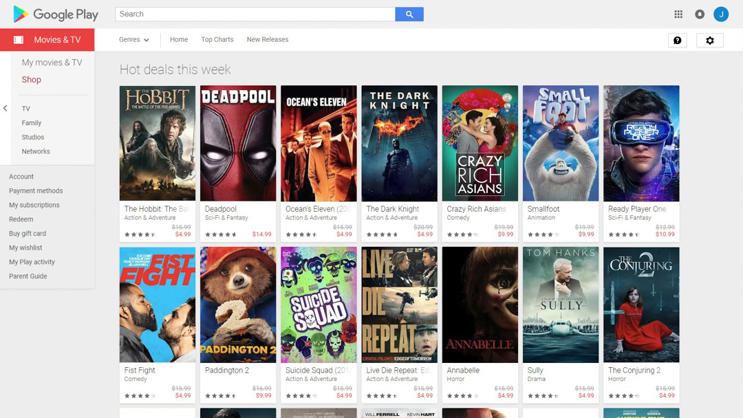Open the Fist Fight poster

(158, 305)
